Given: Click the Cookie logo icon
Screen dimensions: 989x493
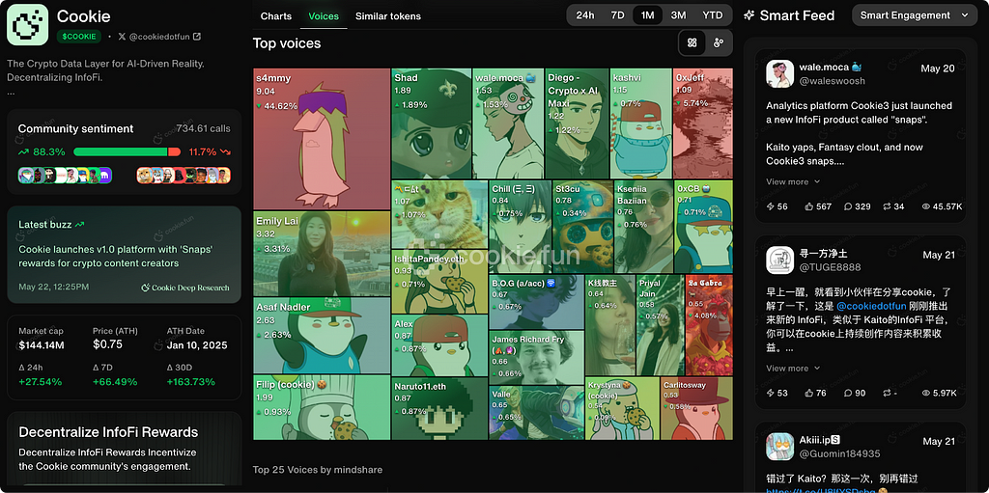Looking at the screenshot, I should tap(28, 24).
